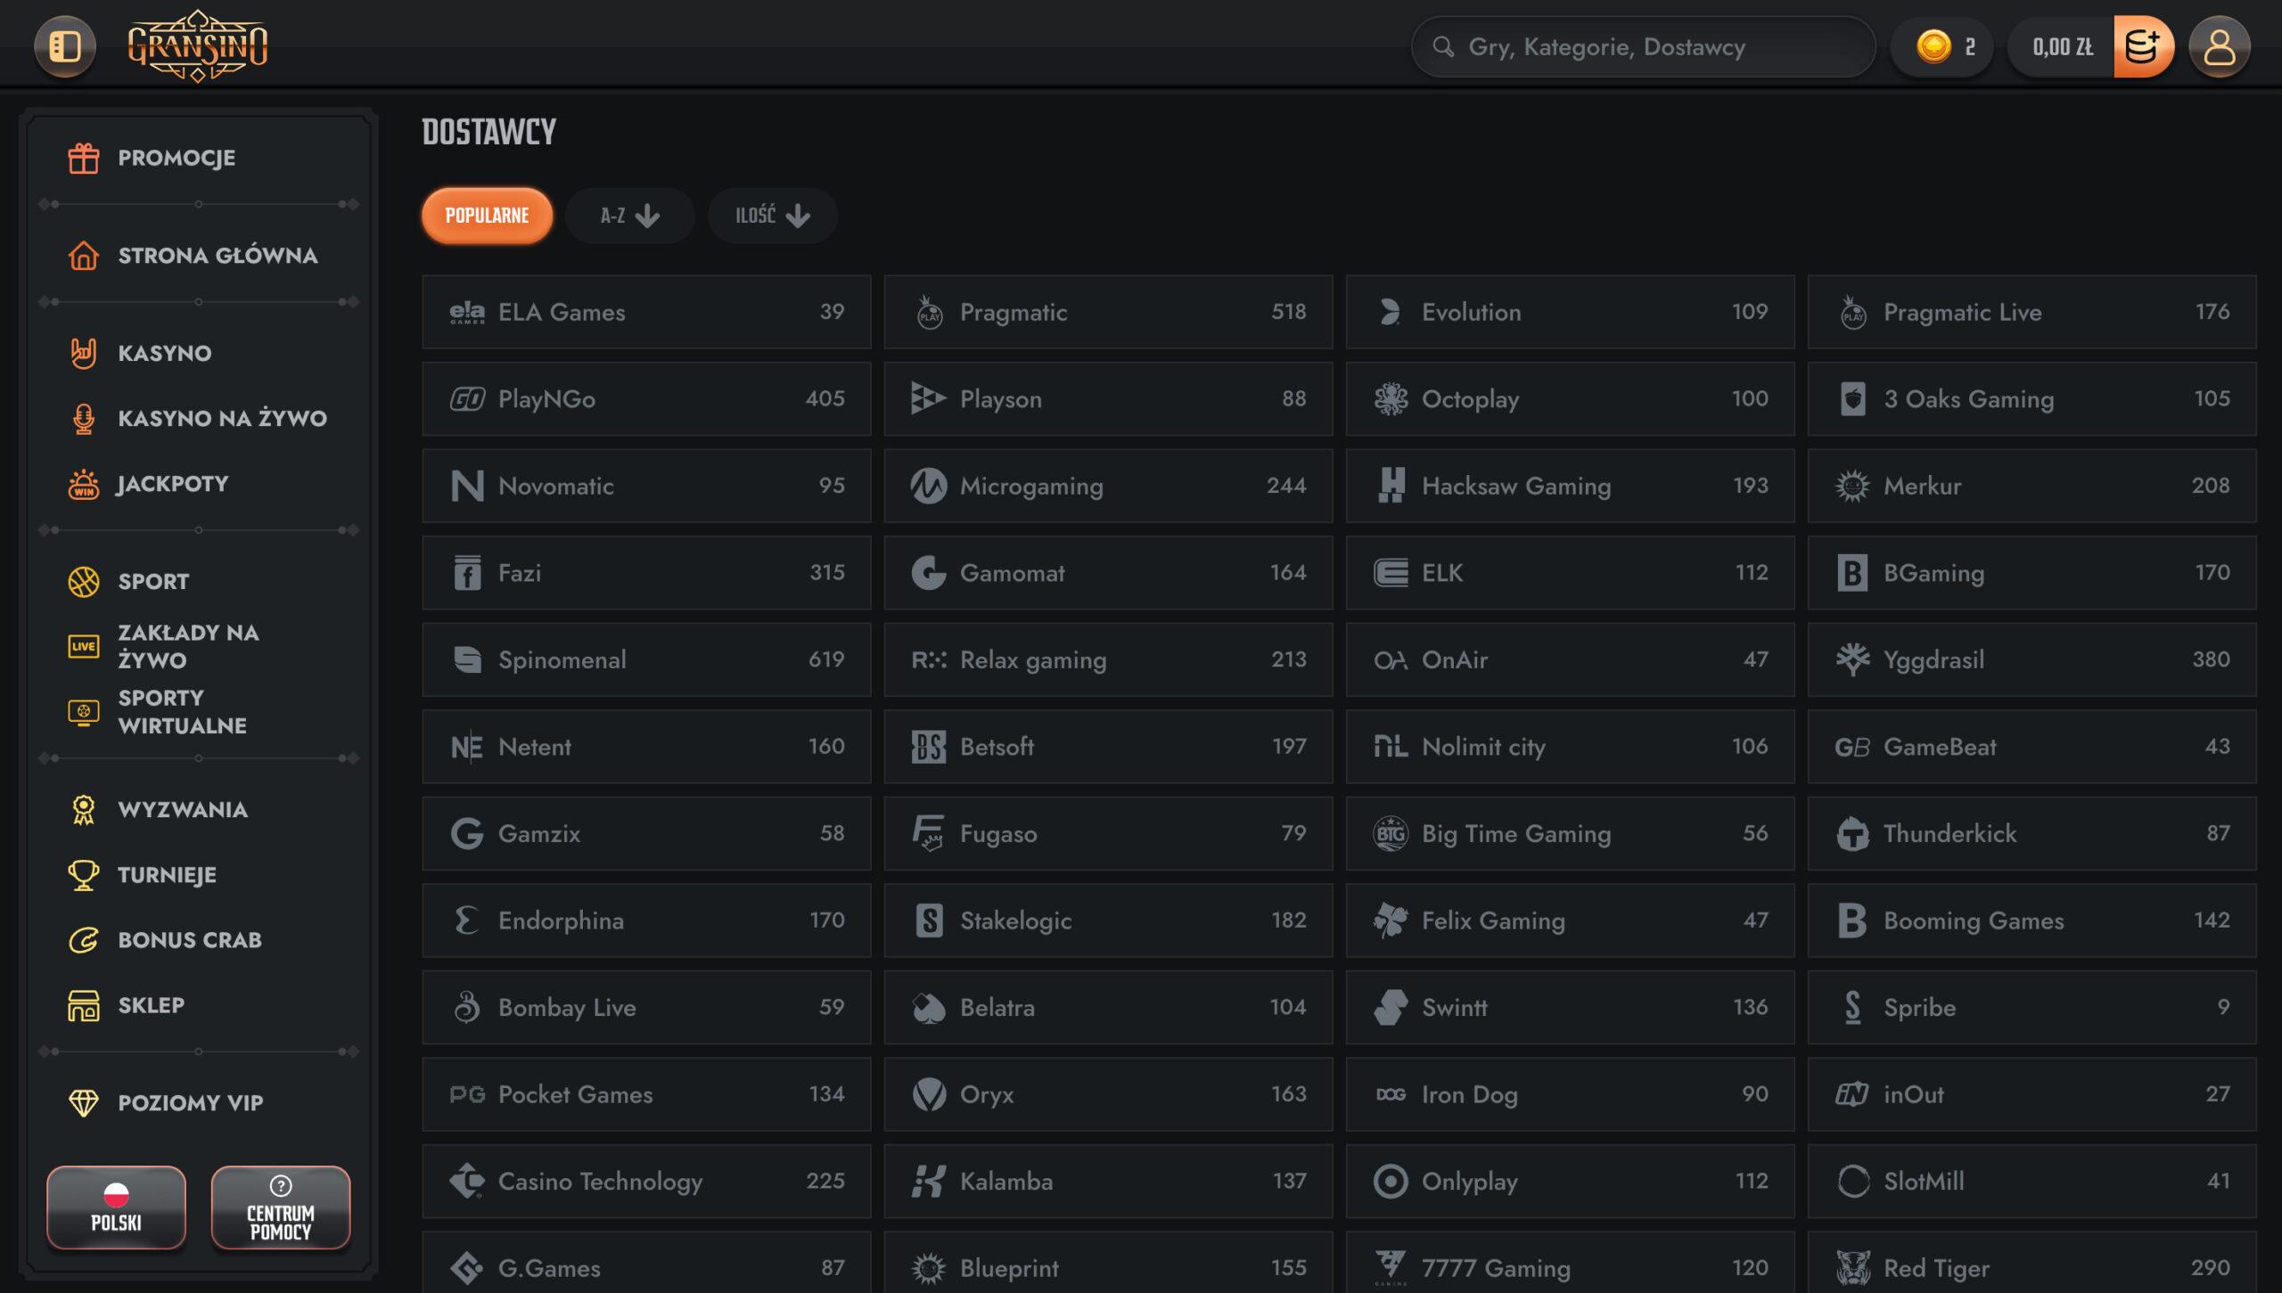The width and height of the screenshot is (2282, 1293).
Task: Click the Gransino logo
Action: [197, 46]
